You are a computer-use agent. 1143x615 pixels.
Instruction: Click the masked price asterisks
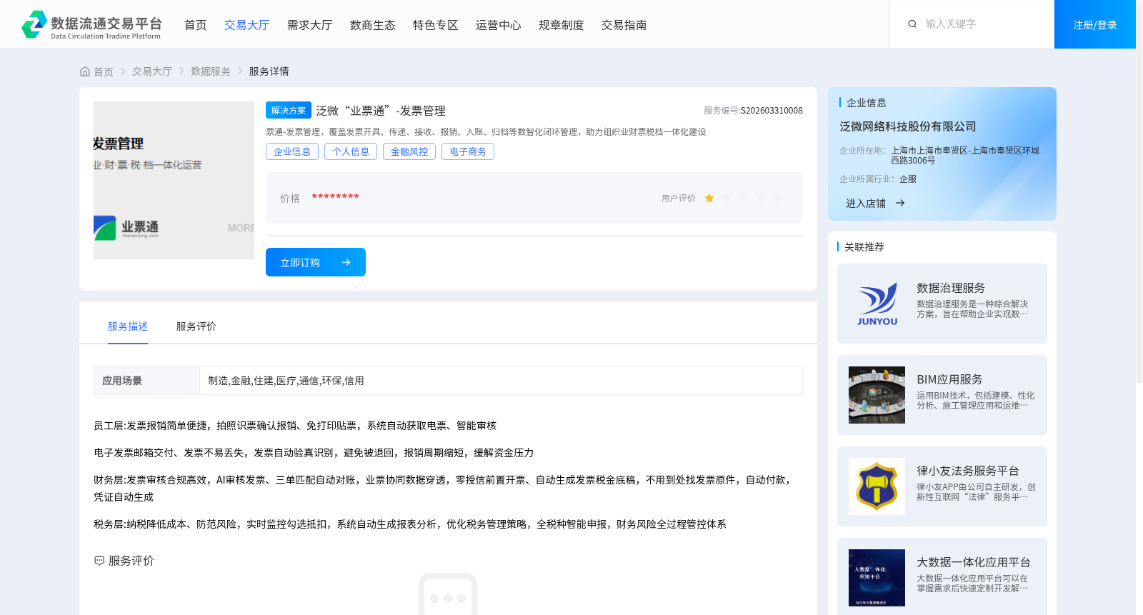click(x=335, y=197)
